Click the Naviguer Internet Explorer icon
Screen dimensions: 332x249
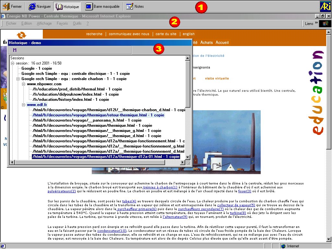tap(32, 6)
